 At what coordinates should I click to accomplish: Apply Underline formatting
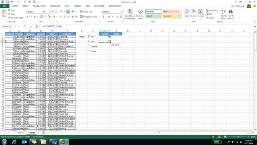click(35, 17)
